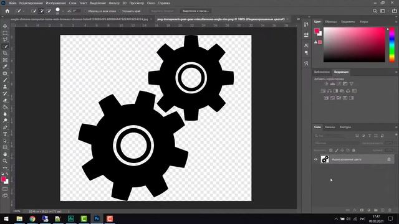Toggle lock all padlock in Layers lock row

353,151
